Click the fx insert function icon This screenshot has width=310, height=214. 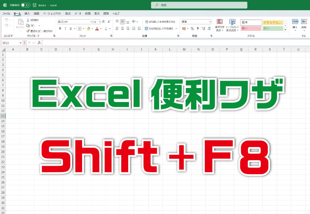click(x=39, y=42)
